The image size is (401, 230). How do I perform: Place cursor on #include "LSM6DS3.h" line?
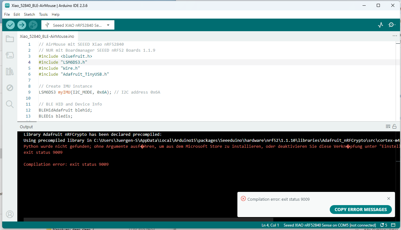coord(63,62)
